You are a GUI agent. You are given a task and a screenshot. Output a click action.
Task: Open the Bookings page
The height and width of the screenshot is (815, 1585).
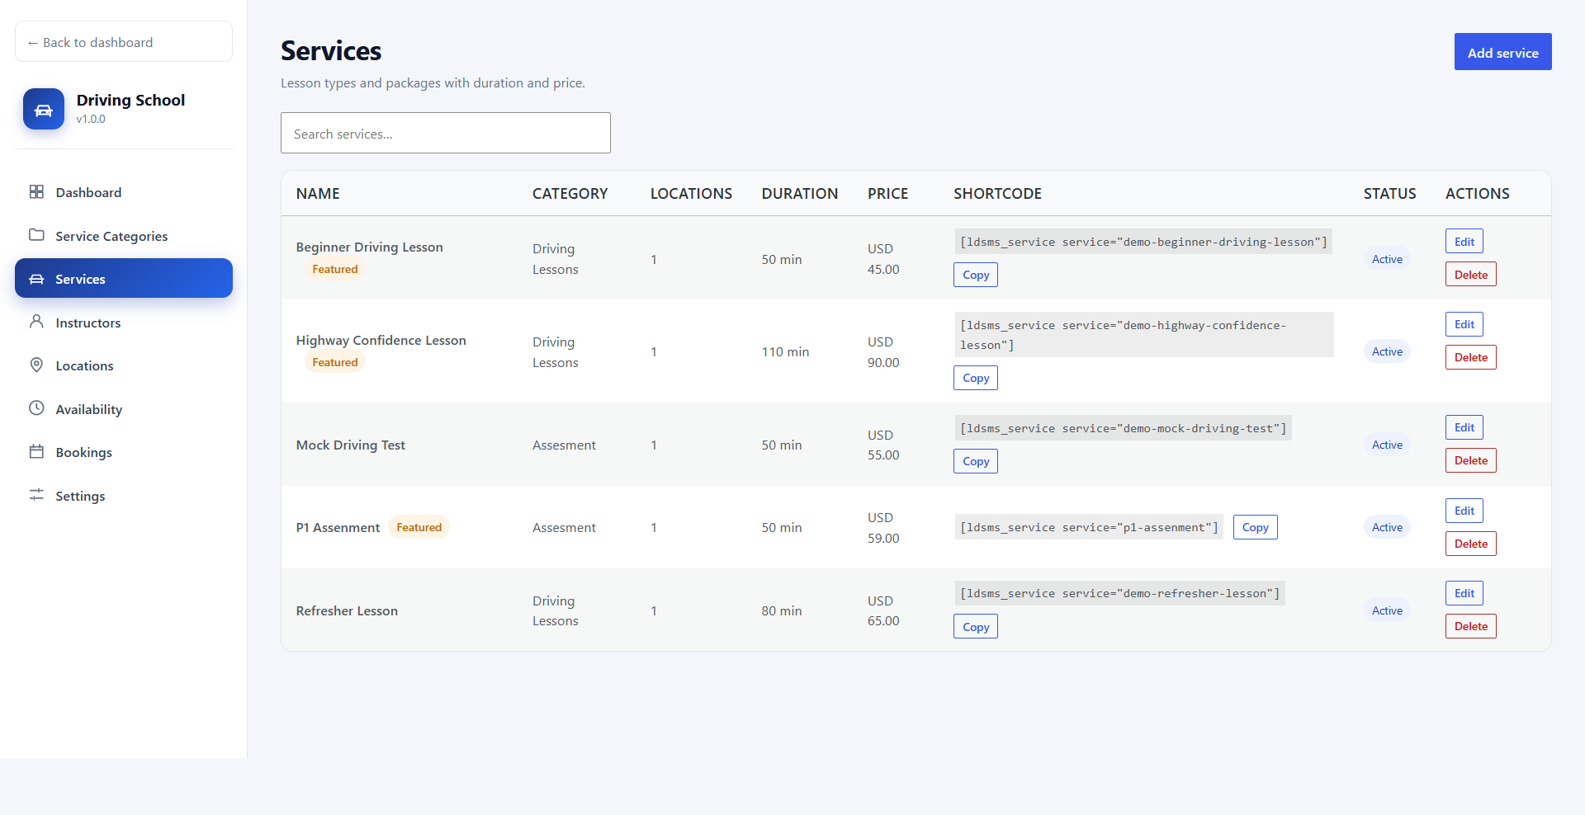pos(124,452)
